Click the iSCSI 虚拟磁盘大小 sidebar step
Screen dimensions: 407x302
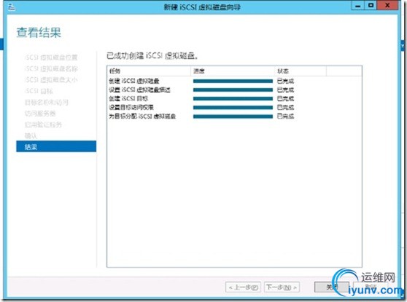point(51,80)
